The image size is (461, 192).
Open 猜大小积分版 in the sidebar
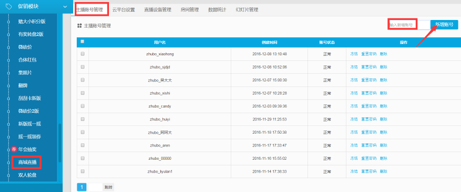point(32,21)
